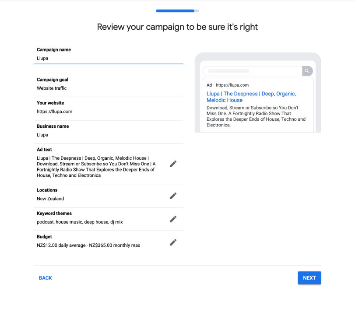Image resolution: width=355 pixels, height=315 pixels.
Task: Edit Keyword themes via pencil icon
Action: click(x=173, y=219)
